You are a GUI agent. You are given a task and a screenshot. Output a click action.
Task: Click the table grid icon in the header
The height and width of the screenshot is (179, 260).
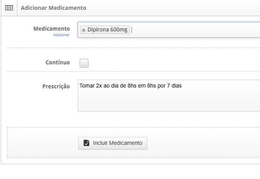[9, 8]
